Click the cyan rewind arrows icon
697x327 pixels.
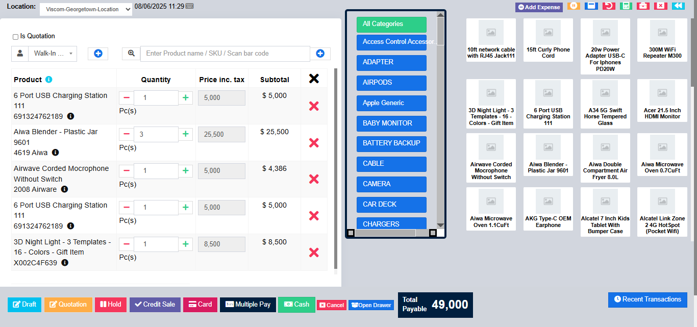point(678,6)
